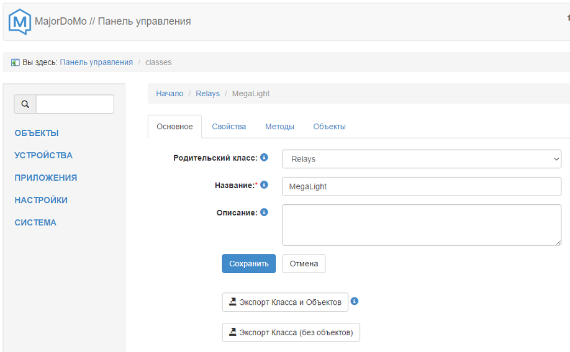Image resolution: width=570 pixels, height=352 pixels.
Task: Go to the Объекты tab
Action: pyautogui.click(x=329, y=127)
